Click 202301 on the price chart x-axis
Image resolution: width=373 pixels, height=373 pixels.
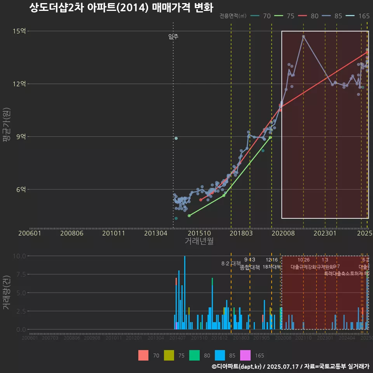(325, 233)
